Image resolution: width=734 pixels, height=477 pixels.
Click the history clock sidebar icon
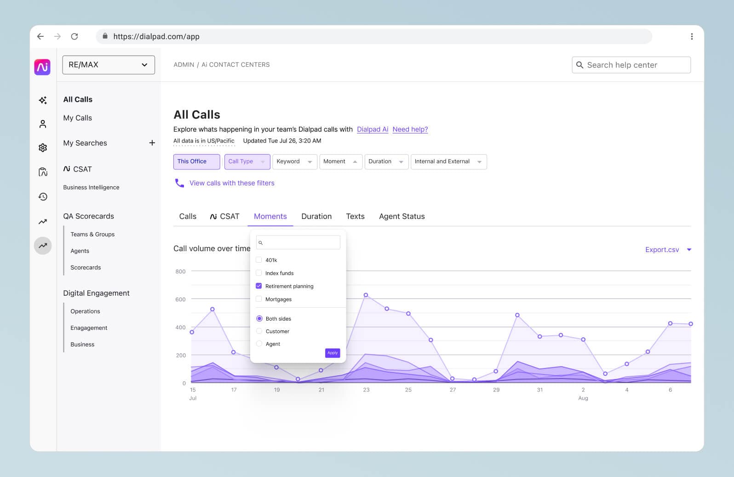(43, 197)
